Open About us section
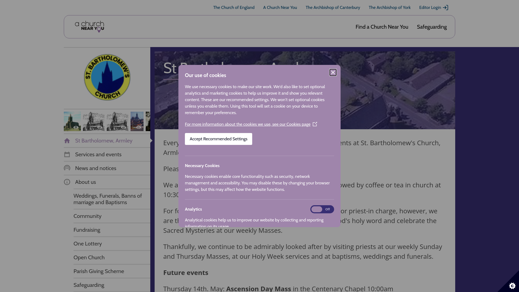 (x=107, y=182)
